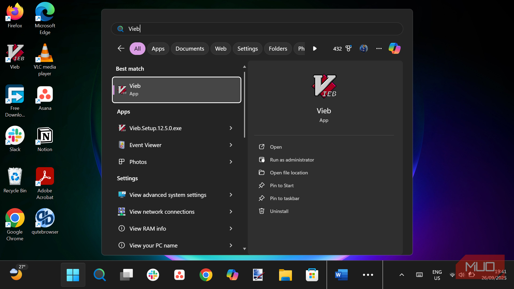Image resolution: width=514 pixels, height=289 pixels.
Task: Open Word from the taskbar
Action: click(x=341, y=275)
